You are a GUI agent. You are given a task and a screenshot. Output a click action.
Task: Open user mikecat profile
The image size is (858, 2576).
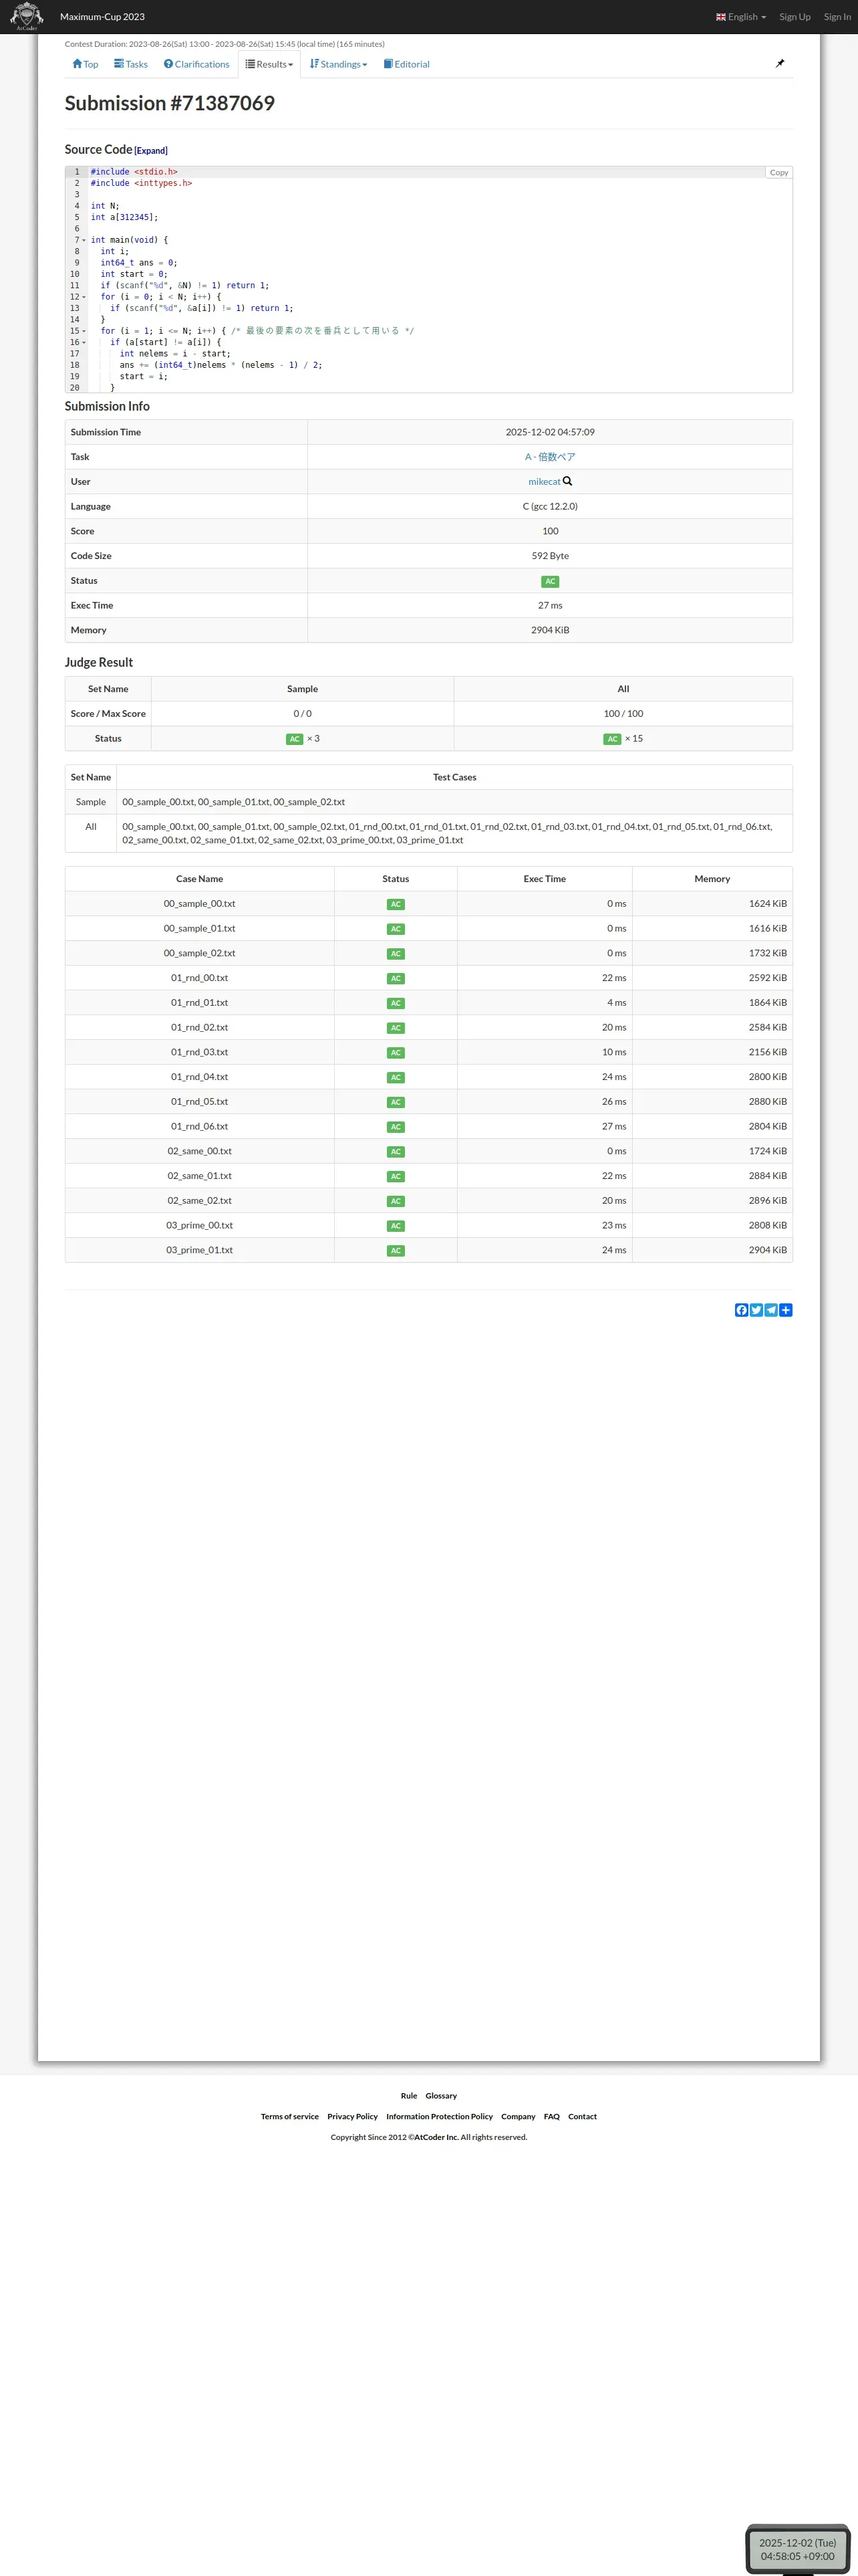pyautogui.click(x=545, y=481)
